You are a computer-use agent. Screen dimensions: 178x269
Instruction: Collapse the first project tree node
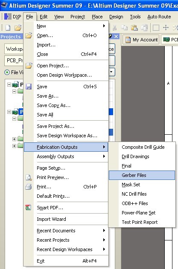[x=9, y=84]
